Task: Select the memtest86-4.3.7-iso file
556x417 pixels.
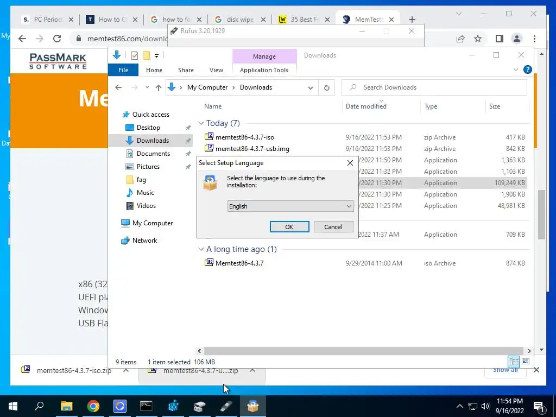Action: click(245, 137)
